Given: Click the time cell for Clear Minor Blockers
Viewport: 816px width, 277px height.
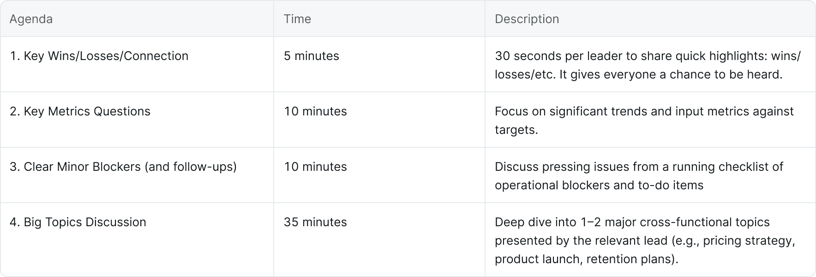Looking at the screenshot, I should [315, 167].
